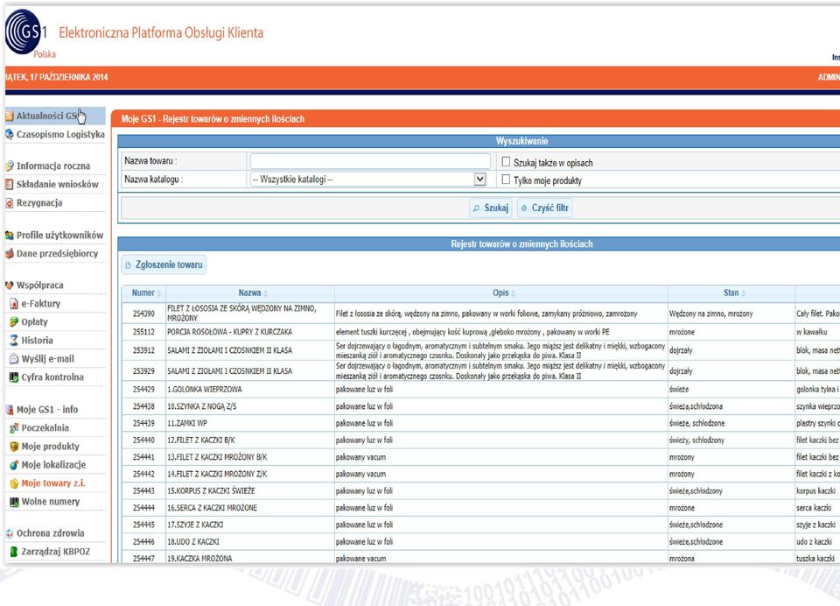Click the Składanie wniosków document icon

pos(9,185)
